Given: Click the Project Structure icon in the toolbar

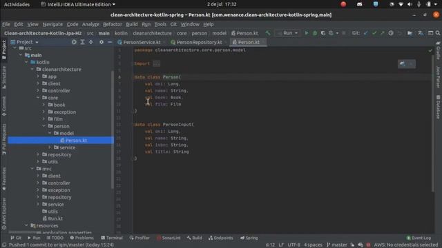Looking at the screenshot, I should coord(410,33).
